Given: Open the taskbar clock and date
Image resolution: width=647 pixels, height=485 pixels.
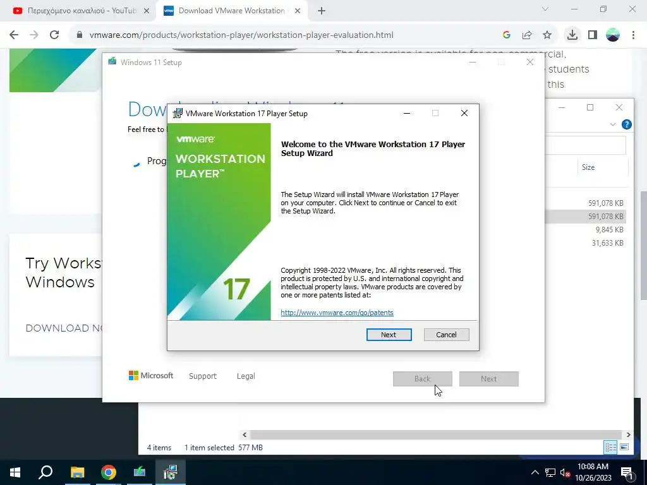Looking at the screenshot, I should [x=593, y=472].
